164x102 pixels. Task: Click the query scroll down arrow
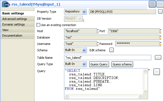pos(145,91)
